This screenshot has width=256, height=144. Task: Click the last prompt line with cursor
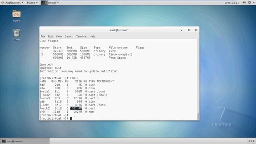56,118
